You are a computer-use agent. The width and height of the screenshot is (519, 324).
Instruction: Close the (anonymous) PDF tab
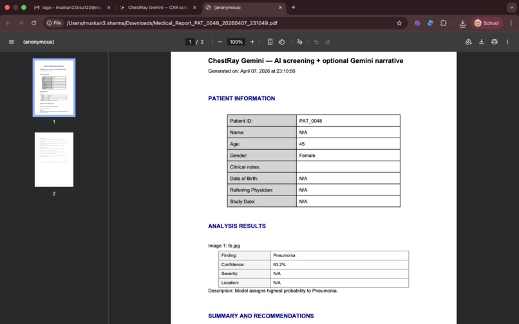click(x=280, y=7)
